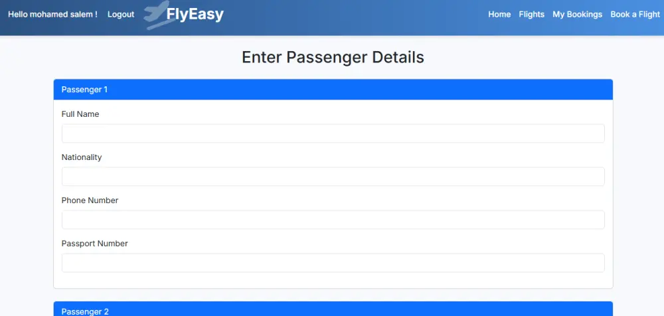Focus the Full Name input field

coord(333,133)
